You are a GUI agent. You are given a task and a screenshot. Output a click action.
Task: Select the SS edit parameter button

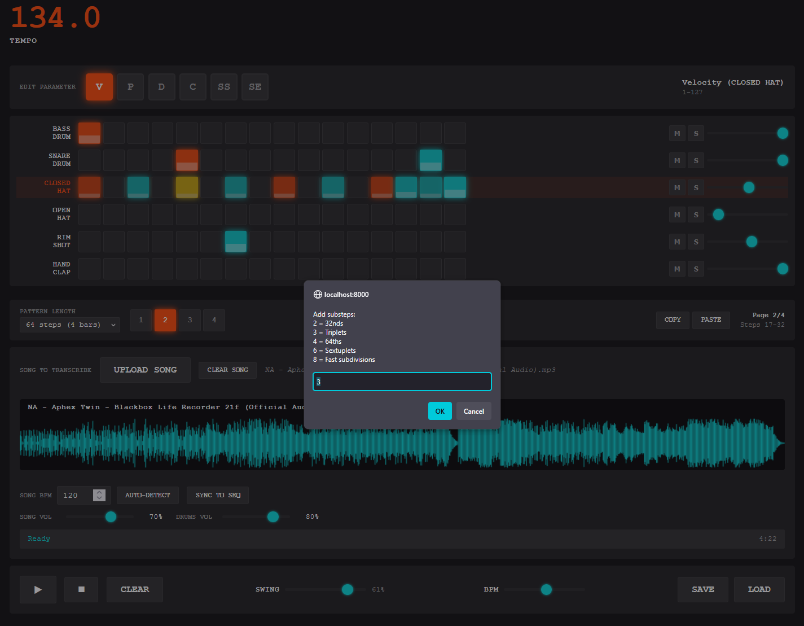224,87
